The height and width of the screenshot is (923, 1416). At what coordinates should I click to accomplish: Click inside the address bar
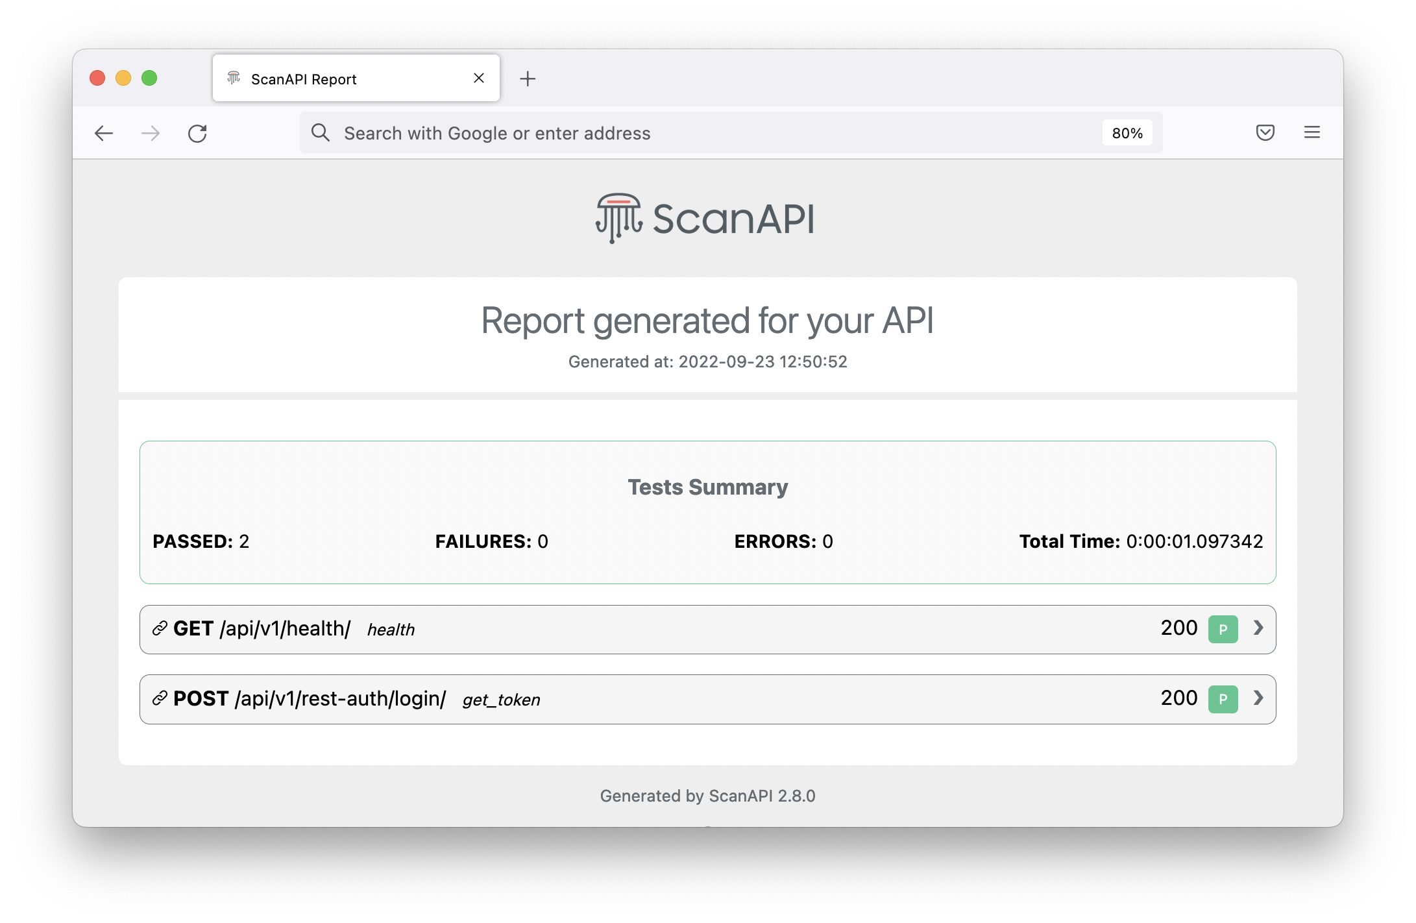click(649, 132)
